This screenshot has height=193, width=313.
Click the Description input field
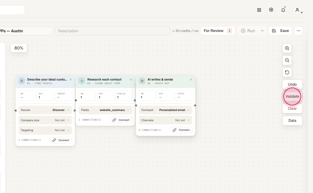113,31
